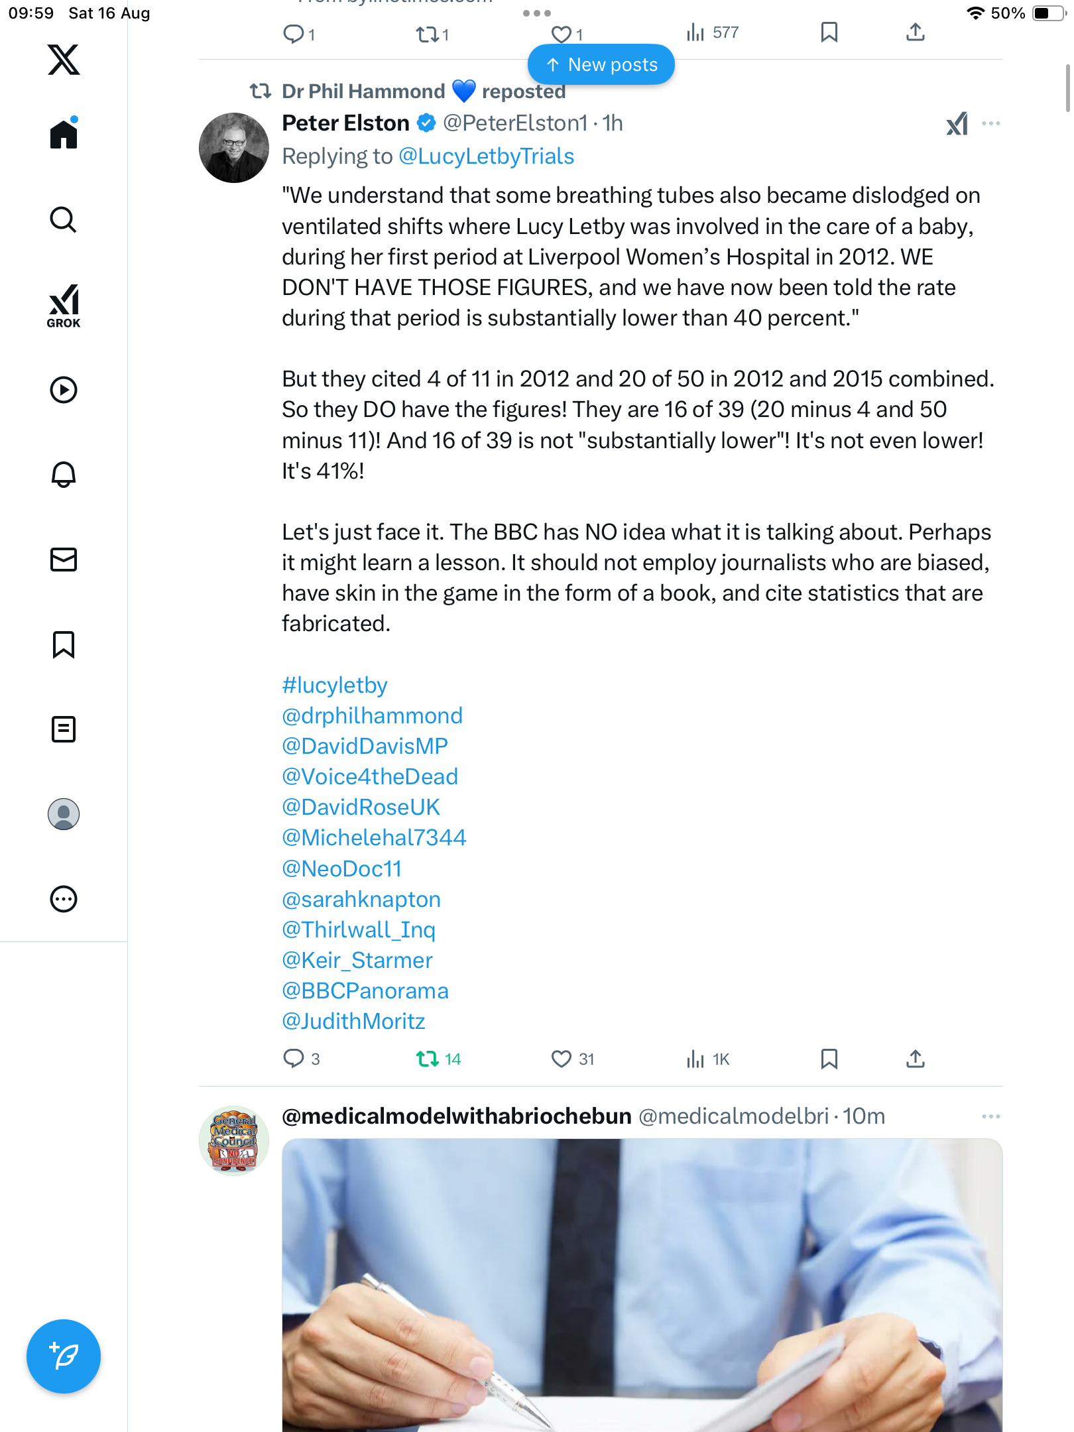
Task: Open Notifications bell in sidebar
Action: (64, 474)
